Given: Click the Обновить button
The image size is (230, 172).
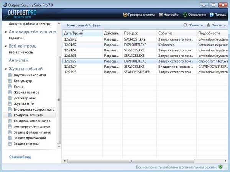Looking at the screenshot, I should pyautogui.click(x=193, y=25).
